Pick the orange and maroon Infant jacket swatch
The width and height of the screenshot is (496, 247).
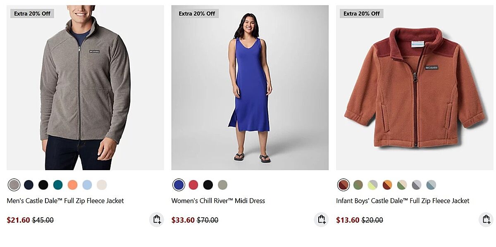(x=387, y=185)
